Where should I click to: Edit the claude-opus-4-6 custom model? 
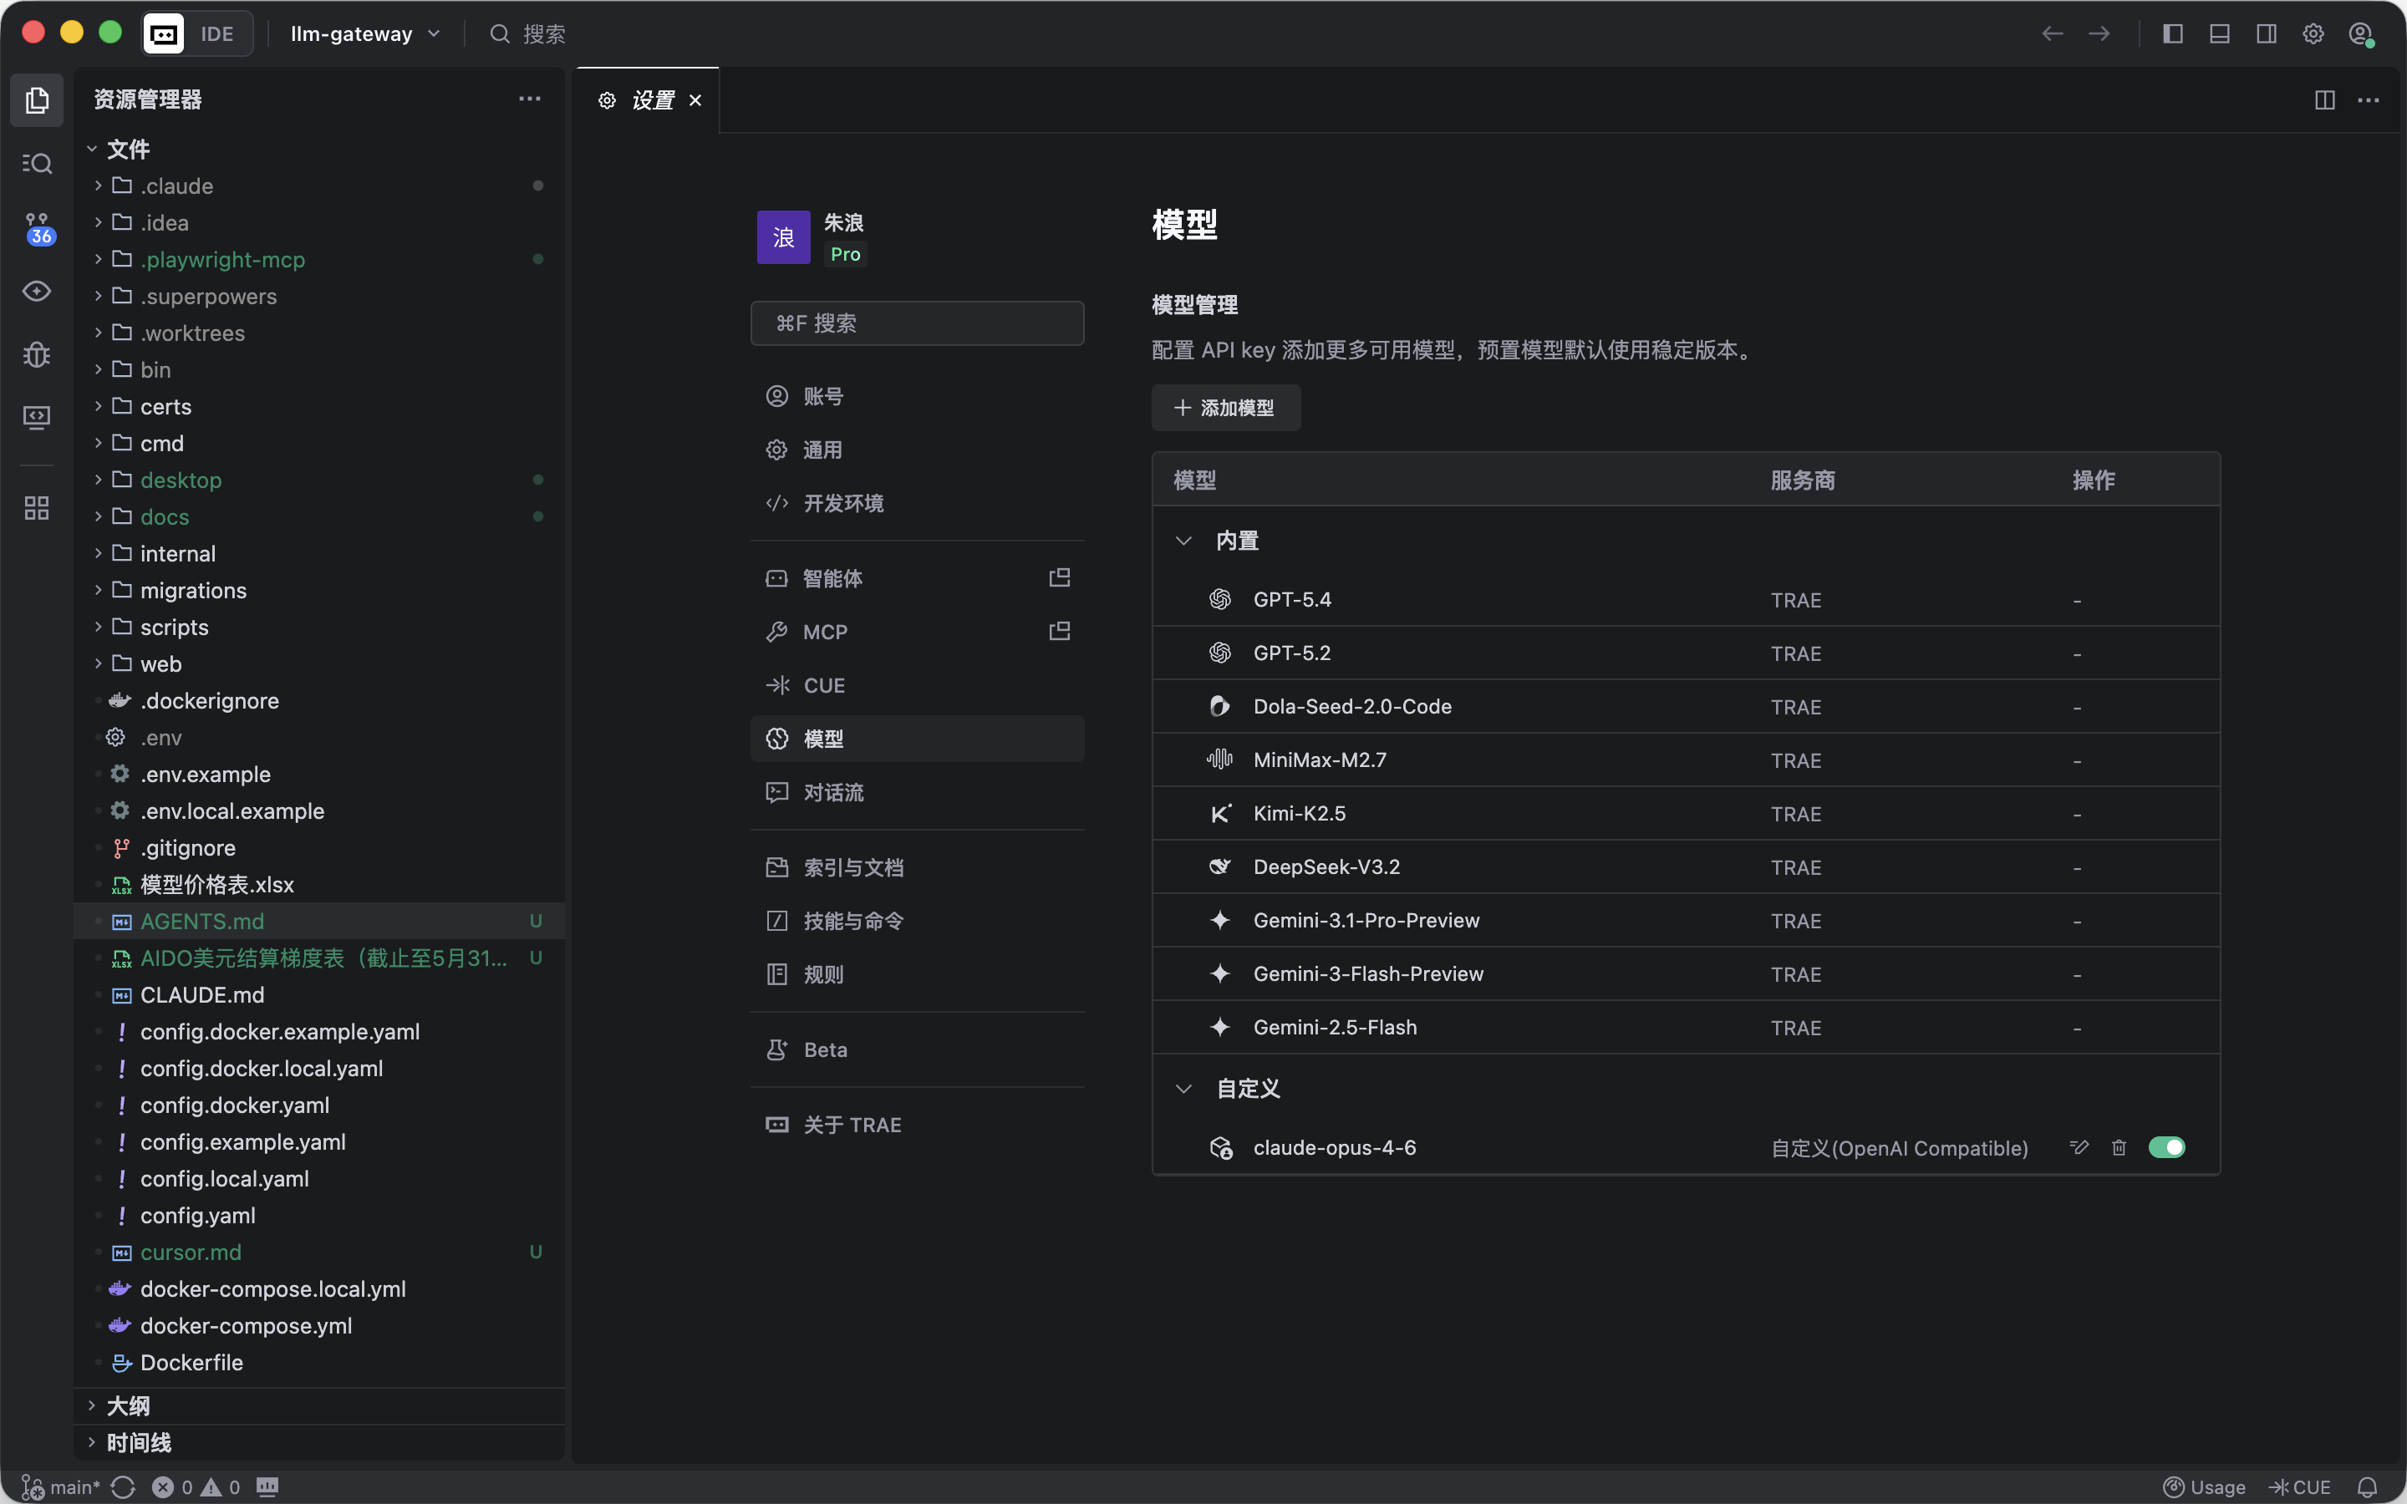pos(2079,1147)
